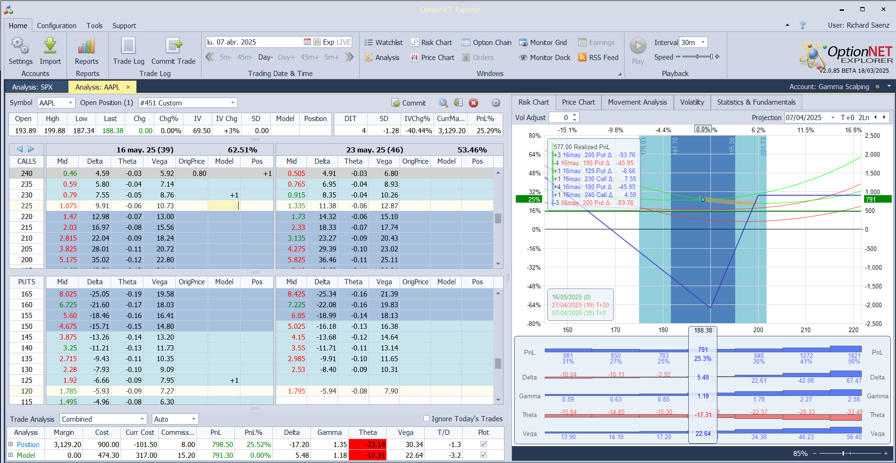This screenshot has width=896, height=463.
Task: Expand the Position row in Trade Analysis
Action: (10, 444)
